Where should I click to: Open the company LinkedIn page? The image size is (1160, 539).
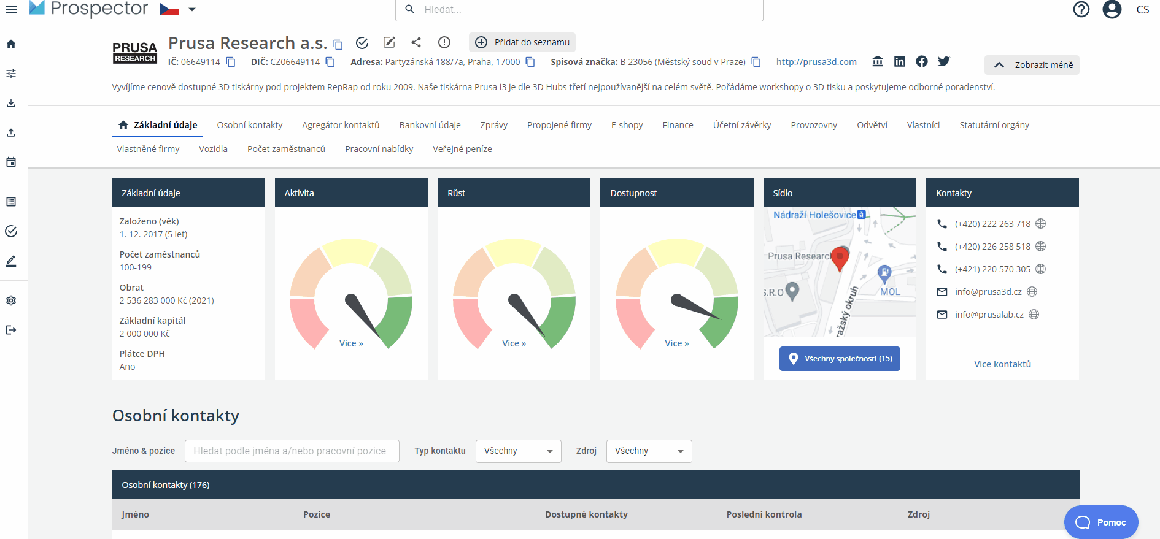click(x=900, y=61)
